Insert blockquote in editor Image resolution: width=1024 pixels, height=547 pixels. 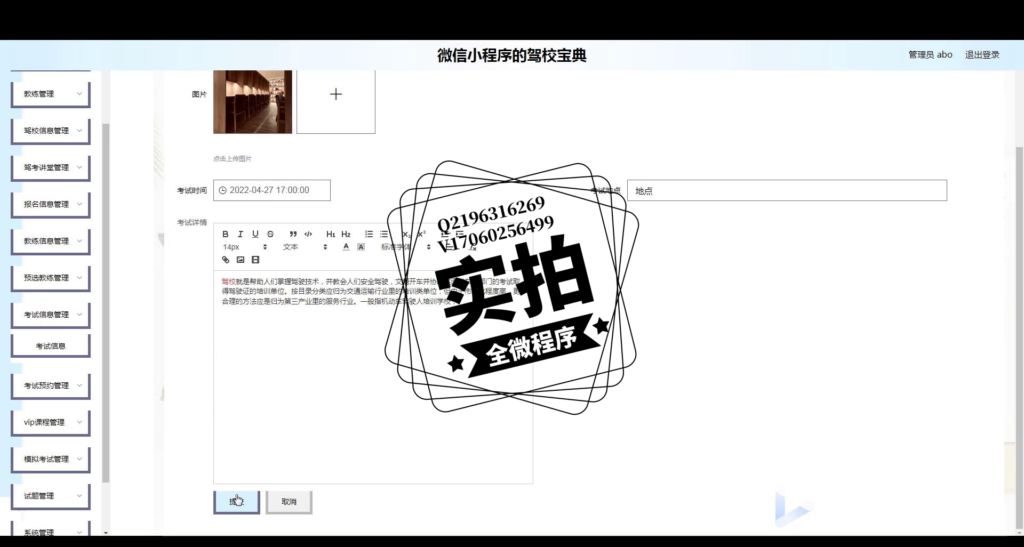(x=293, y=234)
